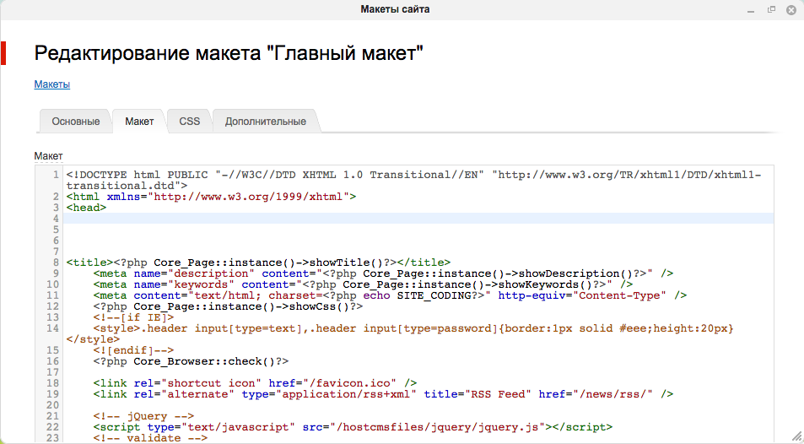This screenshot has width=804, height=444.
Task: Click the window resize grip in corner
Action: [x=796, y=436]
